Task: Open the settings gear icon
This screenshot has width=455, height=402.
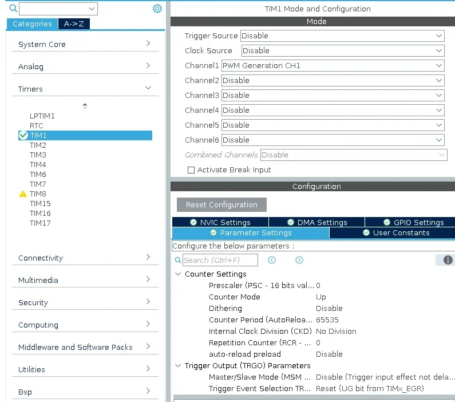Action: [x=157, y=9]
